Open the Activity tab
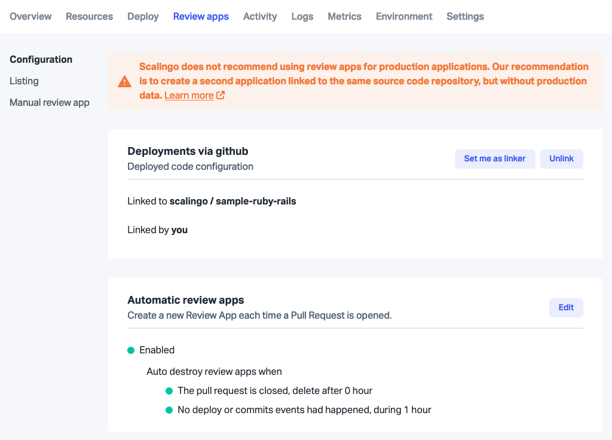The width and height of the screenshot is (612, 440). pos(260,16)
